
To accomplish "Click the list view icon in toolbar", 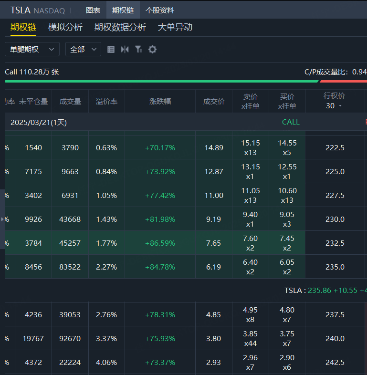I will pyautogui.click(x=111, y=49).
